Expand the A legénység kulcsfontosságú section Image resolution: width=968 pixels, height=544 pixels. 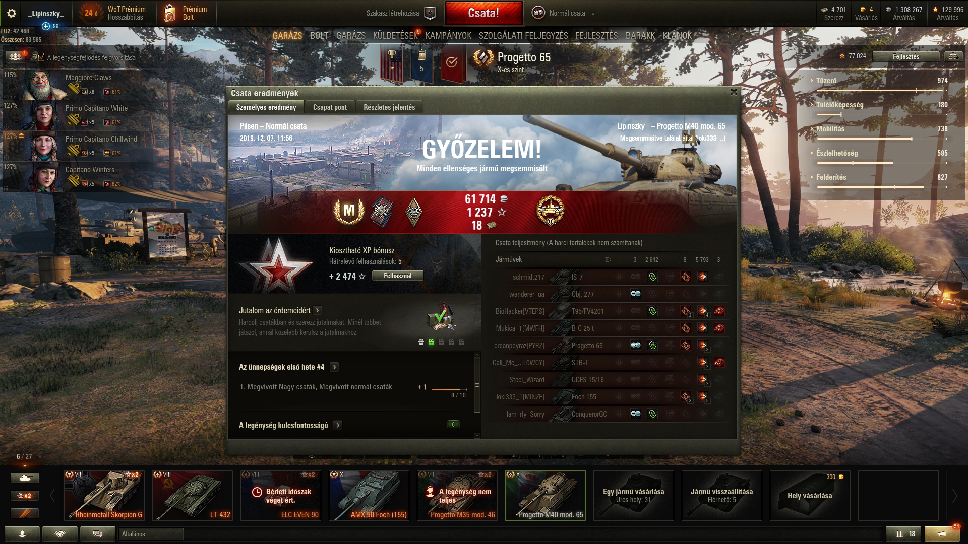338,425
